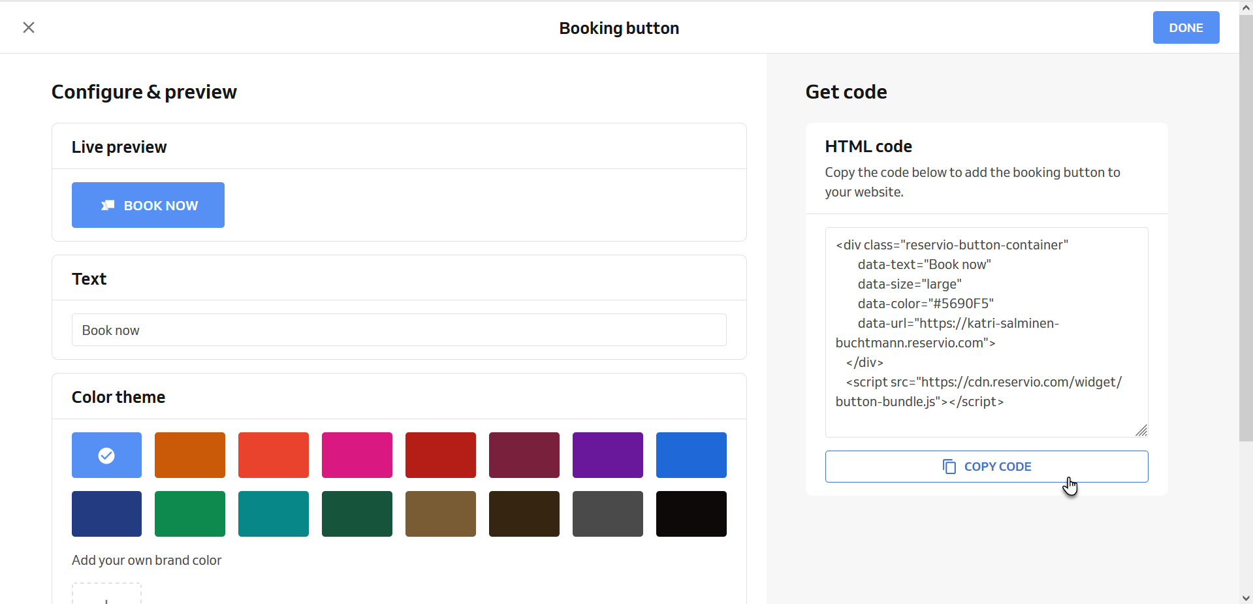Screen dimensions: 1253x604
Task: Pick the black color swatch
Action: click(691, 514)
